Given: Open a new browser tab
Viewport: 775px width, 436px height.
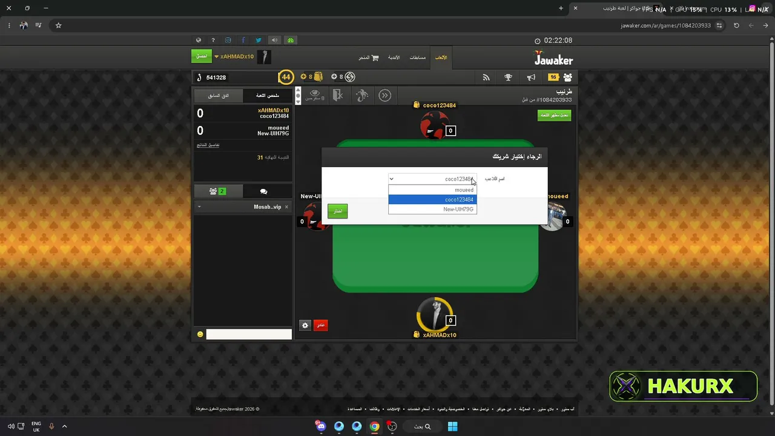Looking at the screenshot, I should [561, 8].
